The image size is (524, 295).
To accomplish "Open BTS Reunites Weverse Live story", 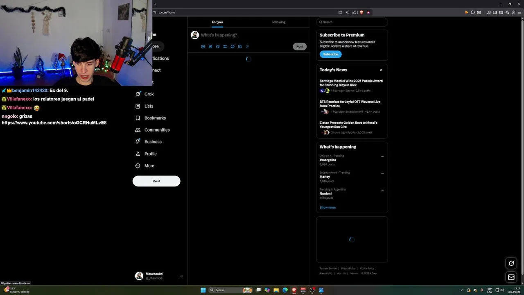I will tap(352, 107).
